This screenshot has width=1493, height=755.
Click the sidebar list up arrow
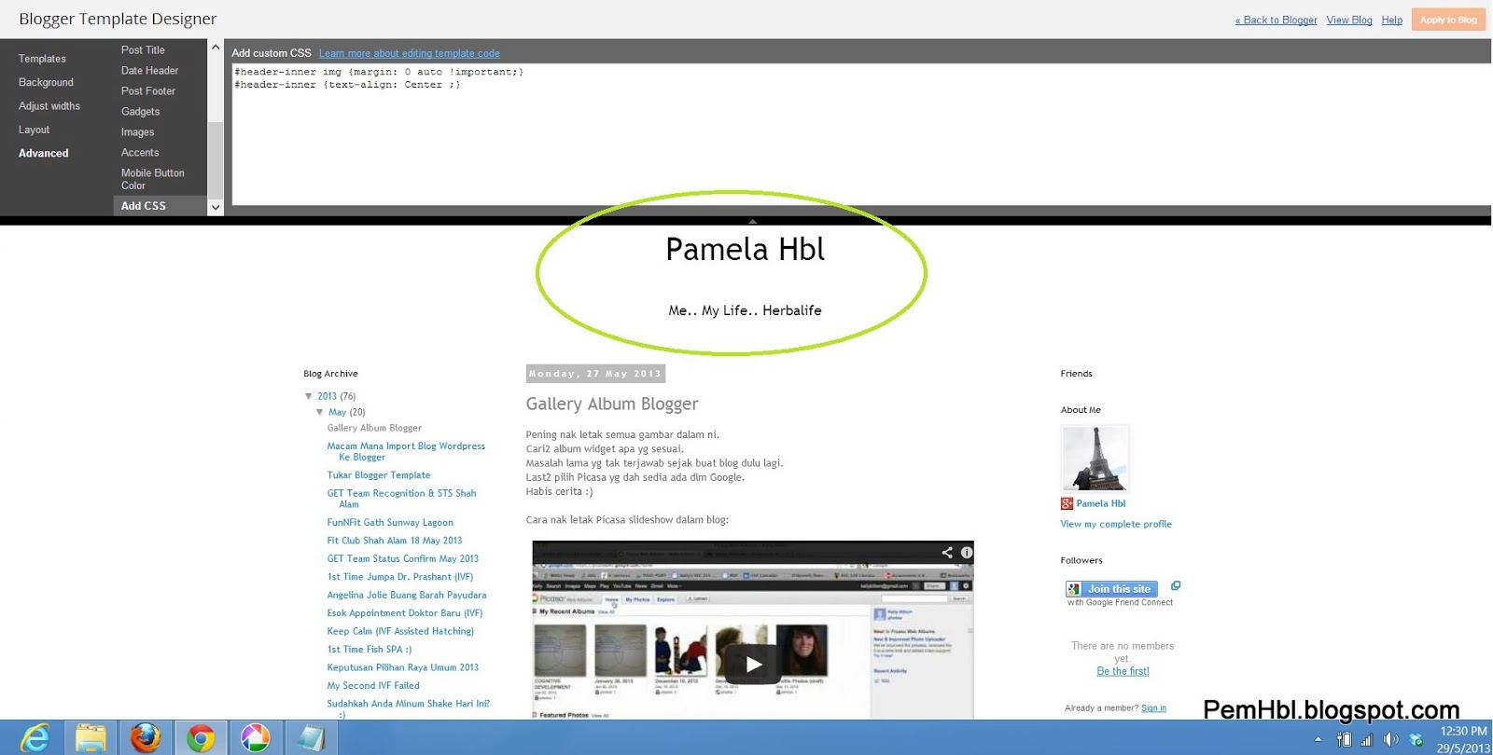(x=216, y=48)
